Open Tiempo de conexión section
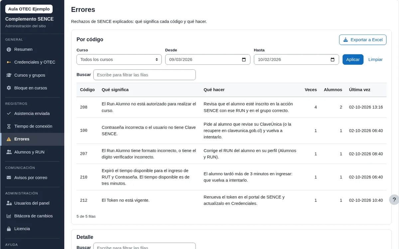 [x=32, y=126]
